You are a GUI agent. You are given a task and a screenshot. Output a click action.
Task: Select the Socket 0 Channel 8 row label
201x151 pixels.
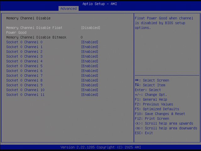24,81
